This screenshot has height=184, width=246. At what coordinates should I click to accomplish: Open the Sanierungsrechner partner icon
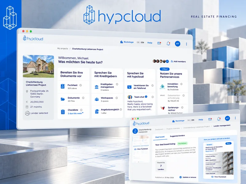[163, 108]
